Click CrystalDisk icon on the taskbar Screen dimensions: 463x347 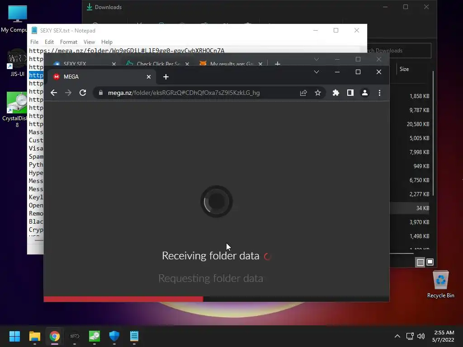(x=94, y=336)
